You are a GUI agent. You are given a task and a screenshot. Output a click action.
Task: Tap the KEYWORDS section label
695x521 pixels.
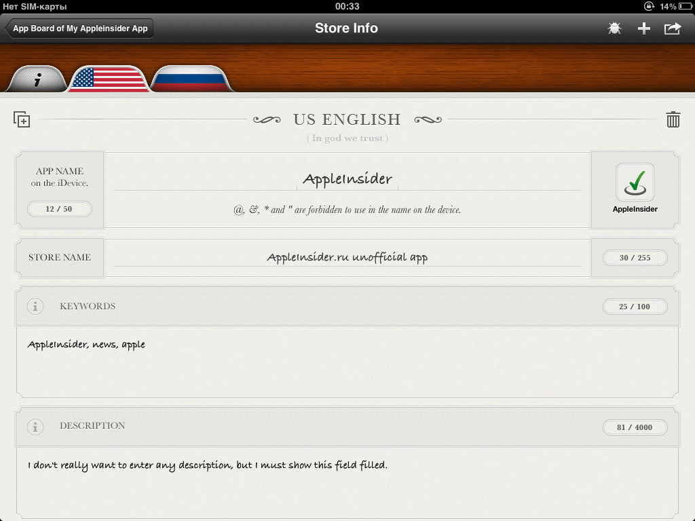[x=88, y=306]
